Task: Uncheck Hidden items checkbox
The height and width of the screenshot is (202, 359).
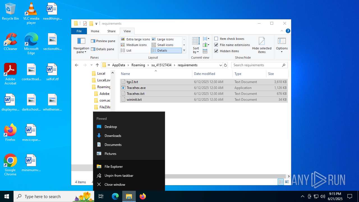Action: click(x=216, y=51)
